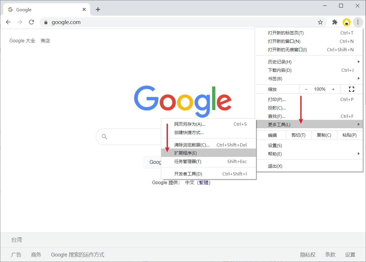Screen dimensions: 366x262
Task: Click 粘贴(P) in edit row
Action: coord(350,135)
